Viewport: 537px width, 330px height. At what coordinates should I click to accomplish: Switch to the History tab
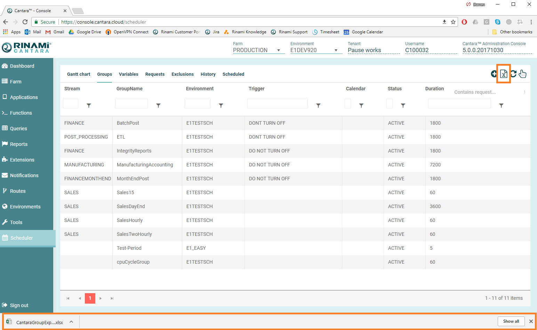pos(208,74)
